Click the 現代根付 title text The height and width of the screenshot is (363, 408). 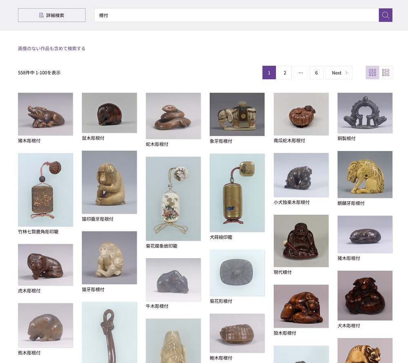pyautogui.click(x=283, y=272)
